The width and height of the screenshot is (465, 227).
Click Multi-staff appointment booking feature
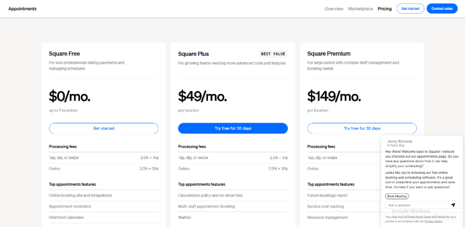tap(206, 206)
